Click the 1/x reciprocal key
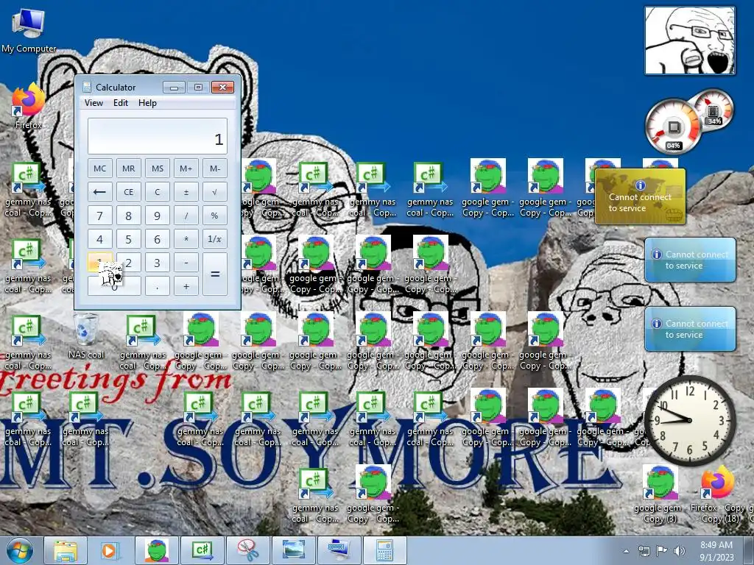The image size is (754, 565). (214, 239)
